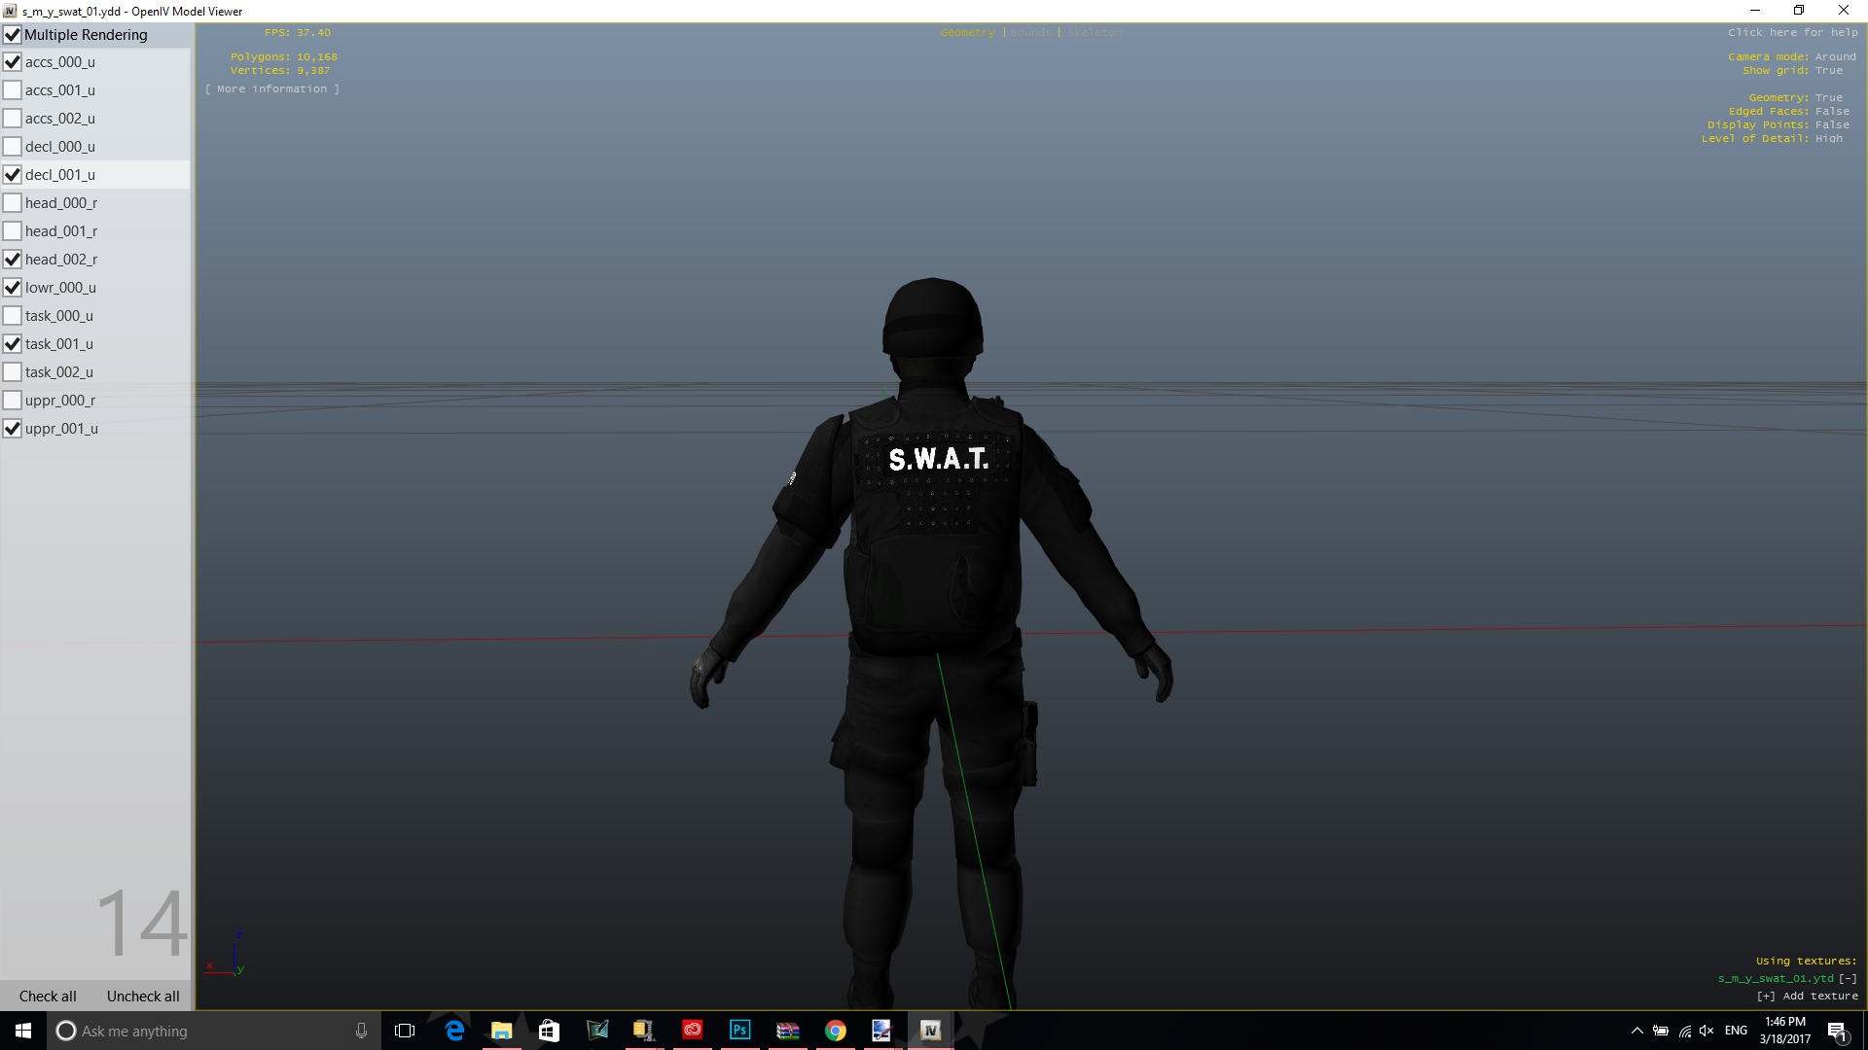Click the Polygons: 10,168 readout

tap(284, 57)
